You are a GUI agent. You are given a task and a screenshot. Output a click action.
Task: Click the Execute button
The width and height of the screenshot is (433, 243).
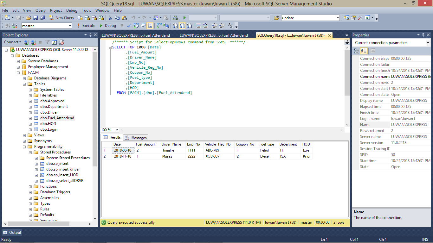(86, 26)
